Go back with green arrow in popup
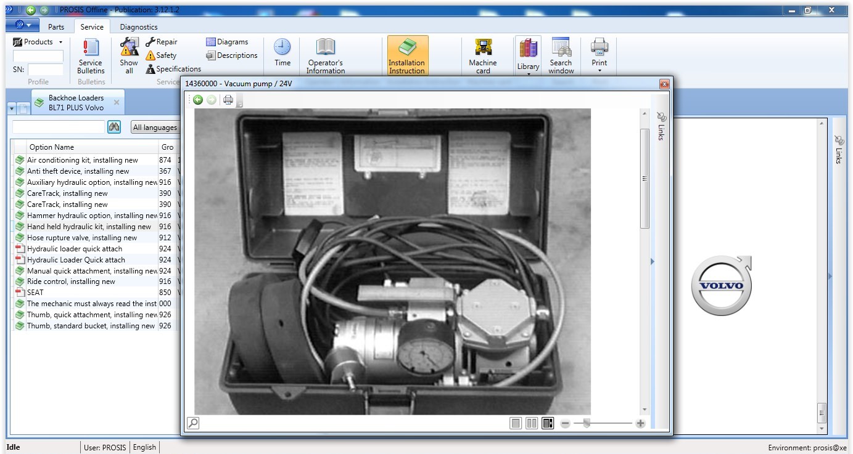 click(198, 100)
